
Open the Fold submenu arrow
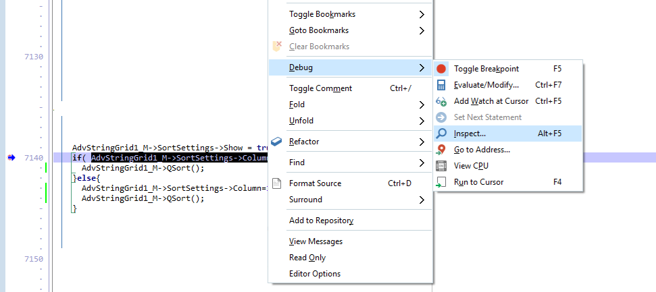tap(422, 105)
